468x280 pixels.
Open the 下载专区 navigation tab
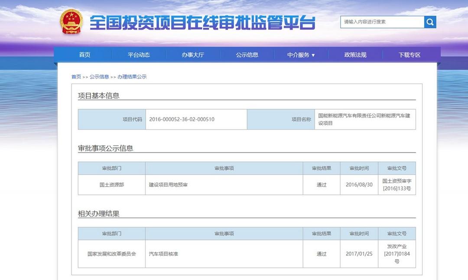click(x=409, y=55)
